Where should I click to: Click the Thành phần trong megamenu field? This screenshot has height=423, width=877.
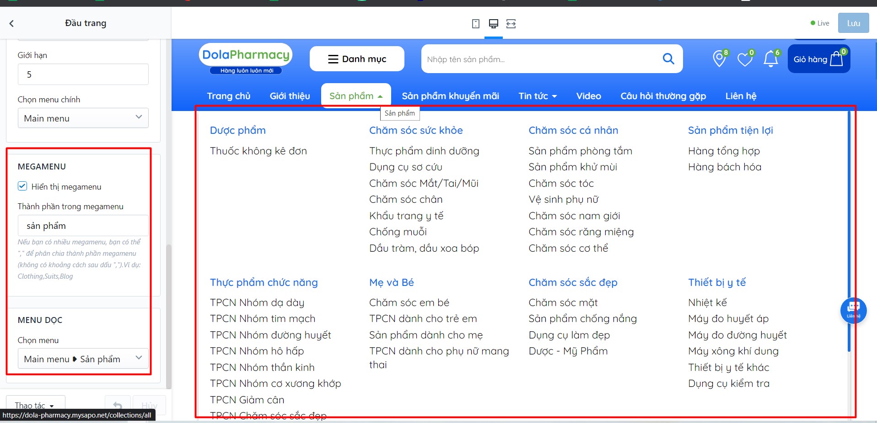point(83,226)
